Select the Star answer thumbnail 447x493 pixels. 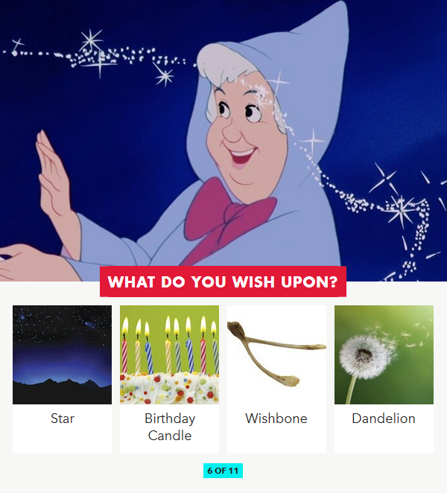click(x=62, y=354)
